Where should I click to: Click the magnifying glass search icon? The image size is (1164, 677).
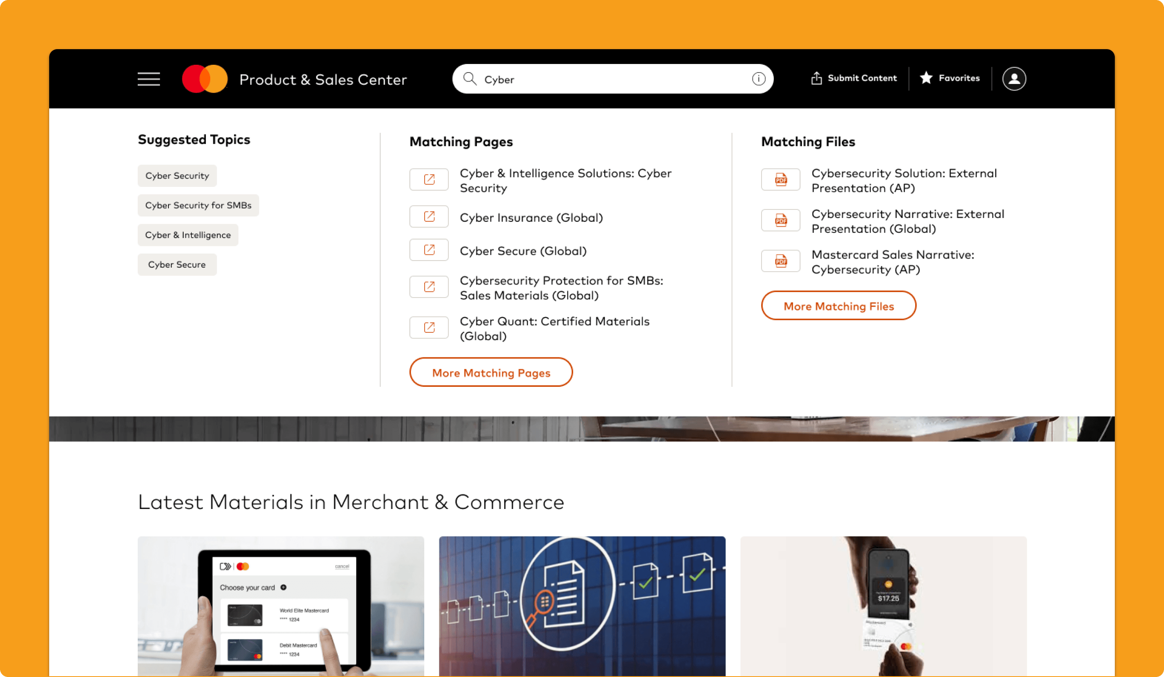(470, 79)
